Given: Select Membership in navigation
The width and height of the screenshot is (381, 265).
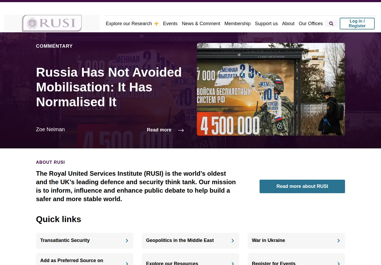Looking at the screenshot, I should [237, 24].
